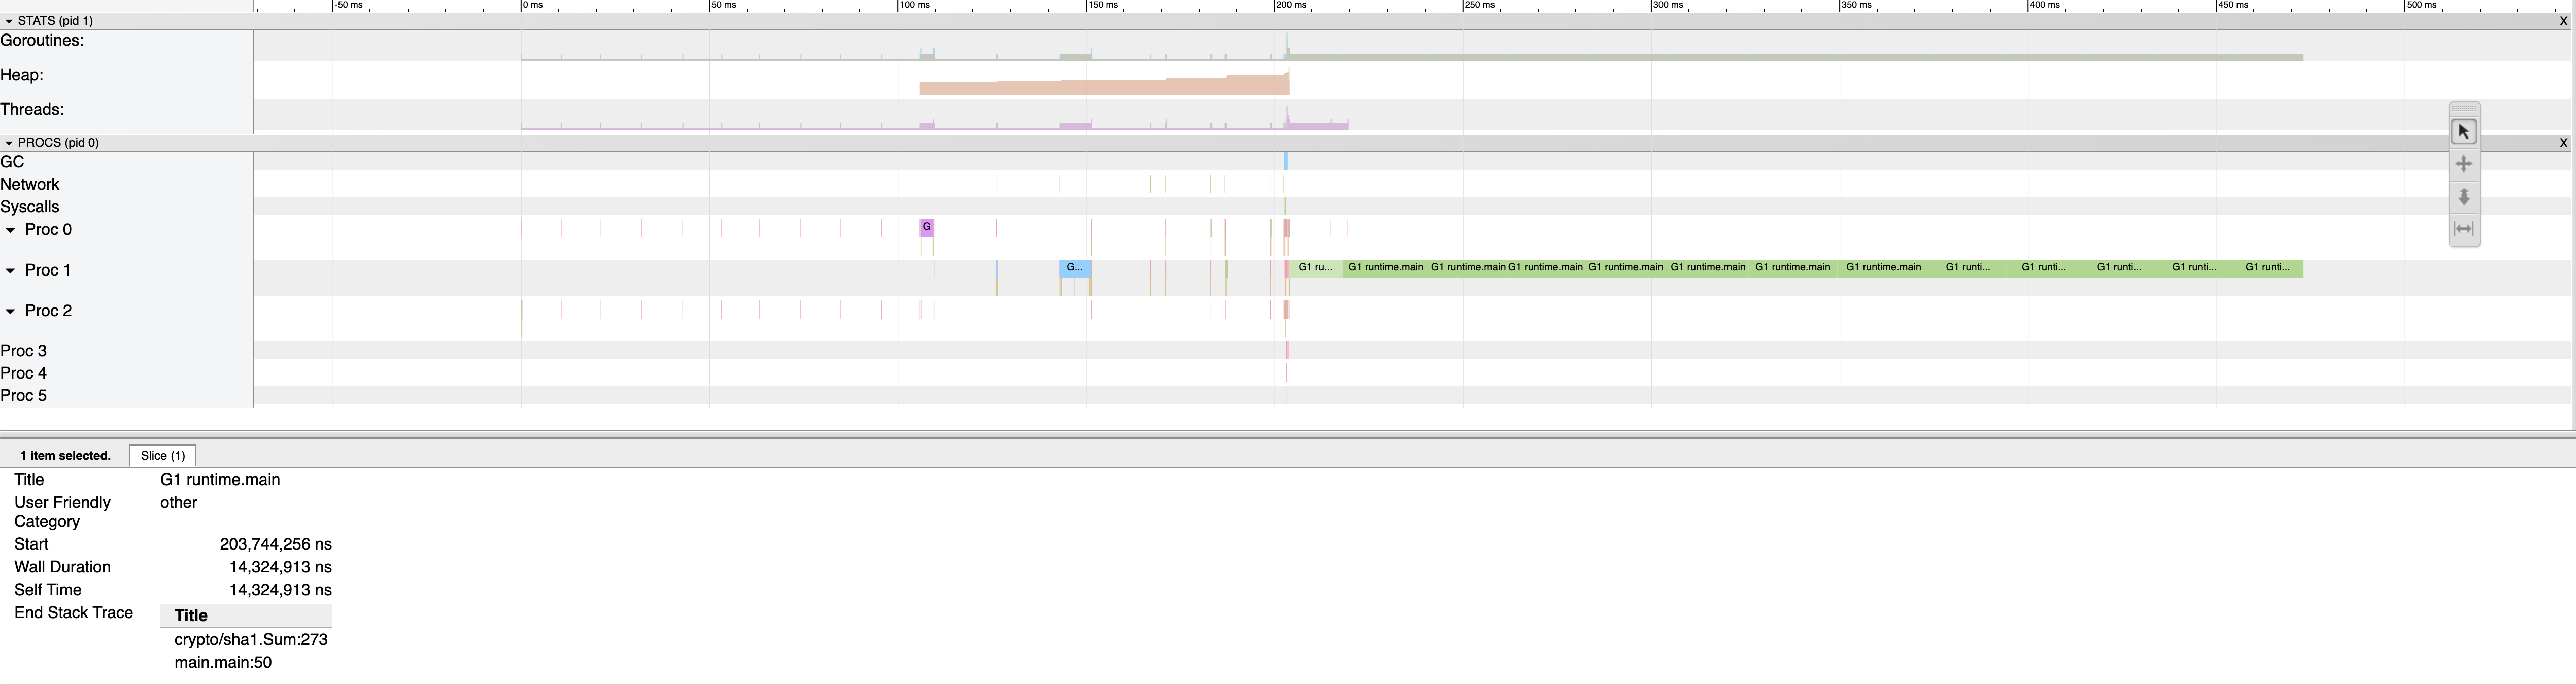Click the tool palette drag handle
The width and height of the screenshot is (2576, 684).
[x=2463, y=108]
